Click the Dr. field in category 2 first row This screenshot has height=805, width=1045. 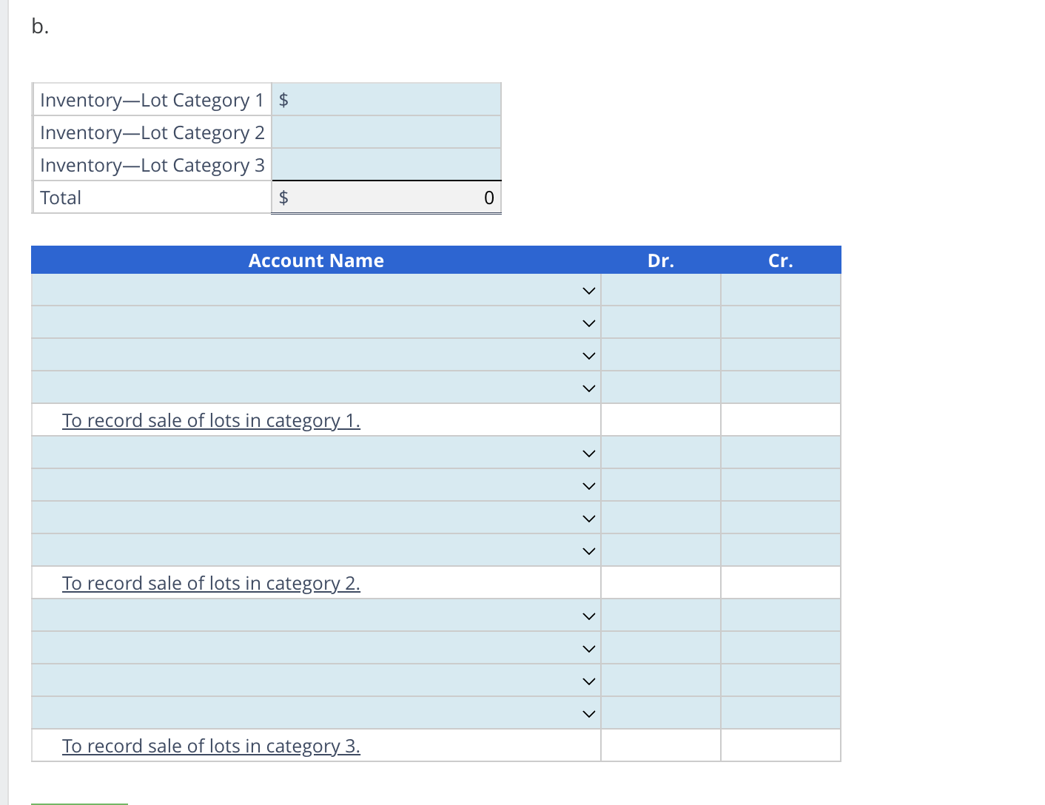click(661, 453)
